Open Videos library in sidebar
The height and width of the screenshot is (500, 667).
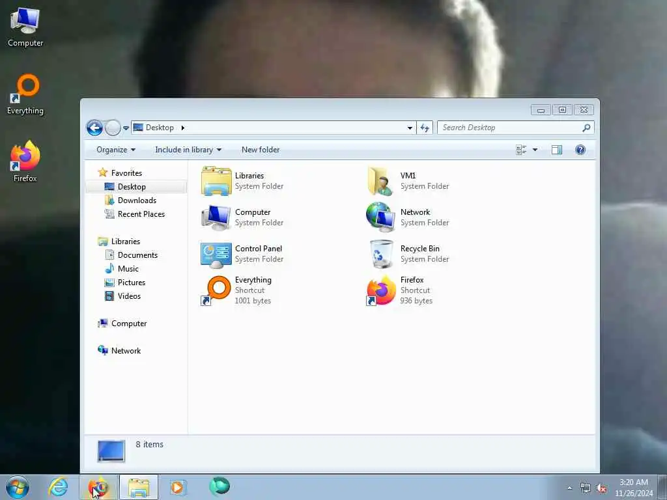tap(129, 296)
